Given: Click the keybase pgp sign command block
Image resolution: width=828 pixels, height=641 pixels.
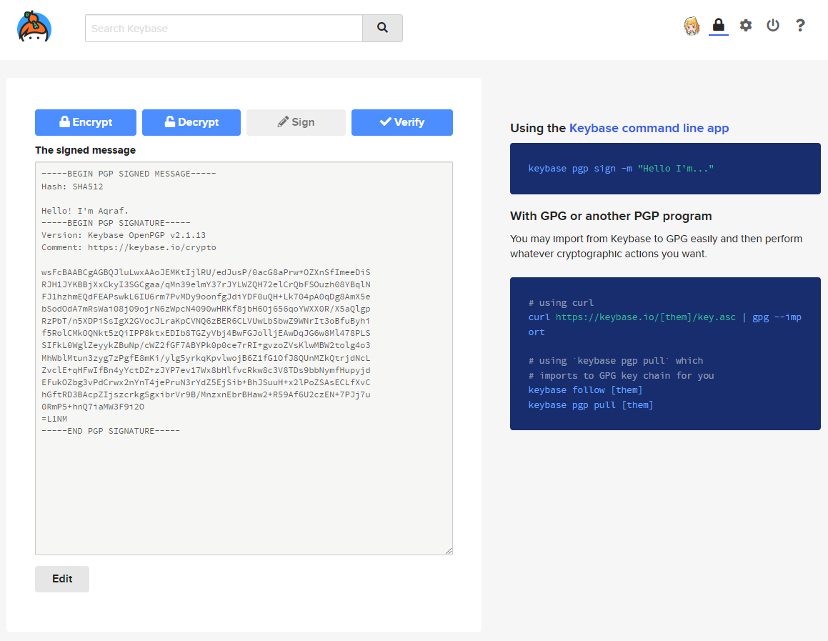Looking at the screenshot, I should 621,169.
